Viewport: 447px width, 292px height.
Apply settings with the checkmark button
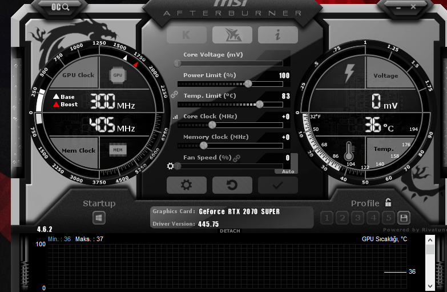pyautogui.click(x=277, y=185)
